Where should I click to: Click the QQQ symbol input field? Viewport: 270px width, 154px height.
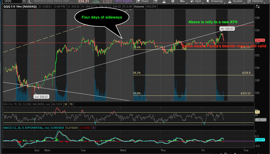point(13,1)
